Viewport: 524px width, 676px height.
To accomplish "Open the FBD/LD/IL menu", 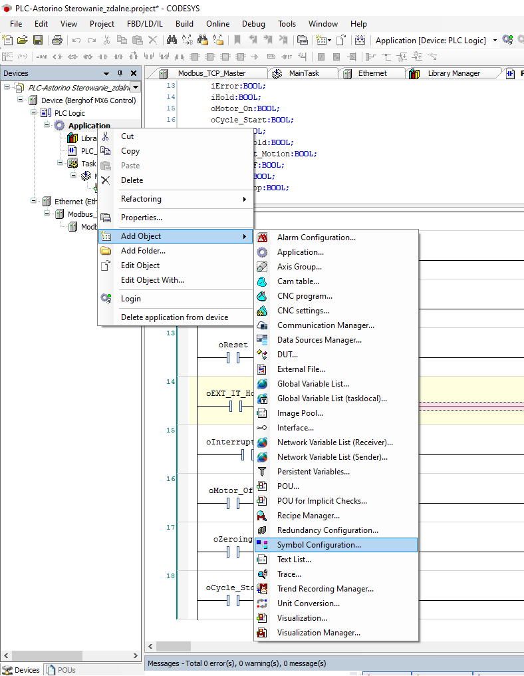I will click(145, 24).
